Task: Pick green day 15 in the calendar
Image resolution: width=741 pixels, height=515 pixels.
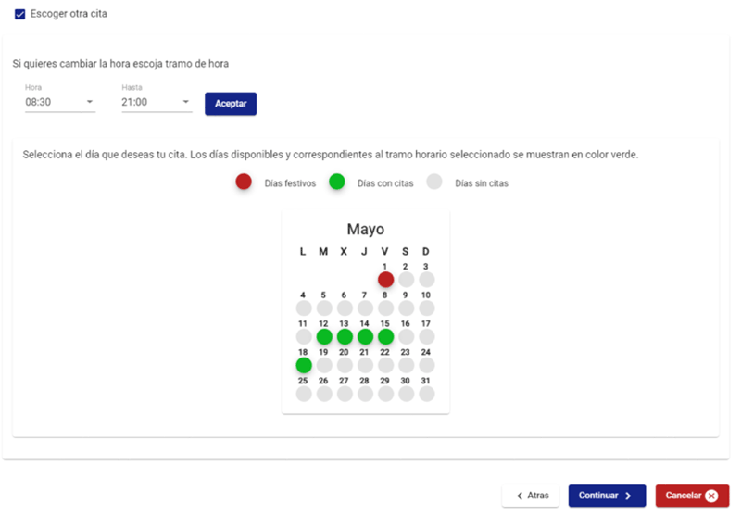Action: (x=385, y=337)
